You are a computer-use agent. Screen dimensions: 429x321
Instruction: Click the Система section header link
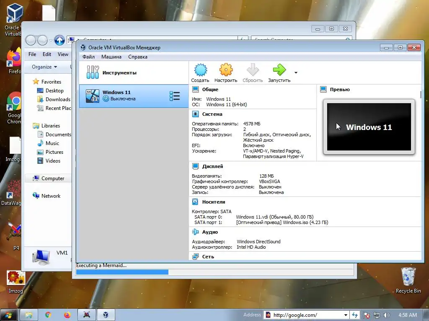[212, 114]
